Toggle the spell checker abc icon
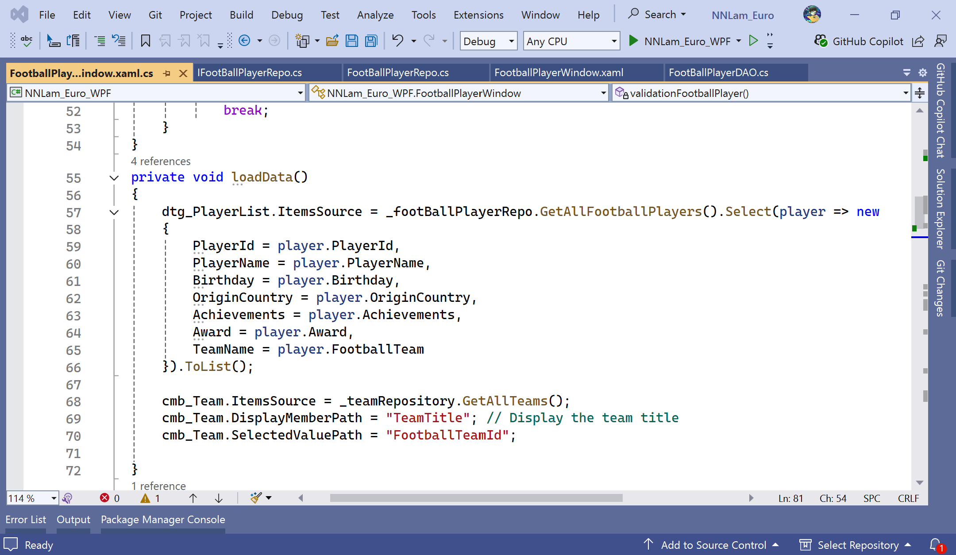Screen dimensions: 956x555 click(x=26, y=41)
